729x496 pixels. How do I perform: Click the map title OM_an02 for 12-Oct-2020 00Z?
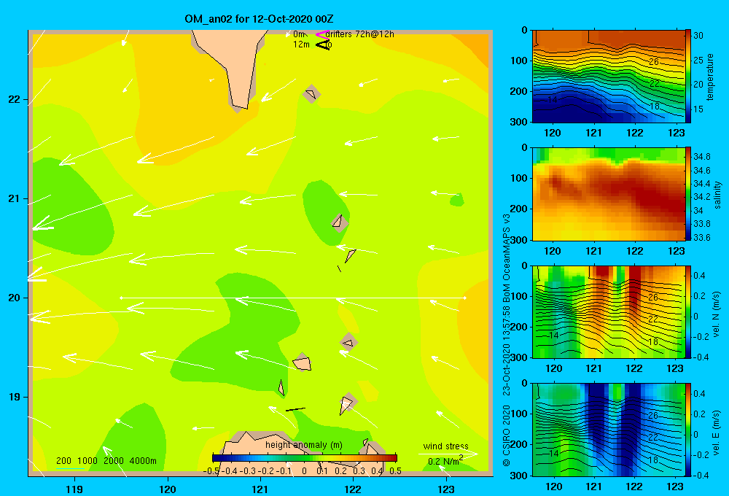point(259,19)
